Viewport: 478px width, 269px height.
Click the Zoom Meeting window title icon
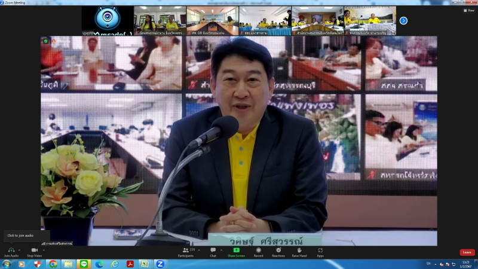coord(2,2)
